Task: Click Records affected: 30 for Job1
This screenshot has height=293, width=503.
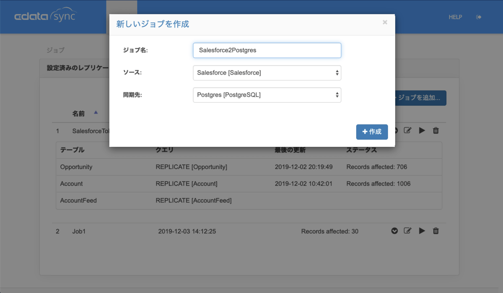Action: pos(330,231)
